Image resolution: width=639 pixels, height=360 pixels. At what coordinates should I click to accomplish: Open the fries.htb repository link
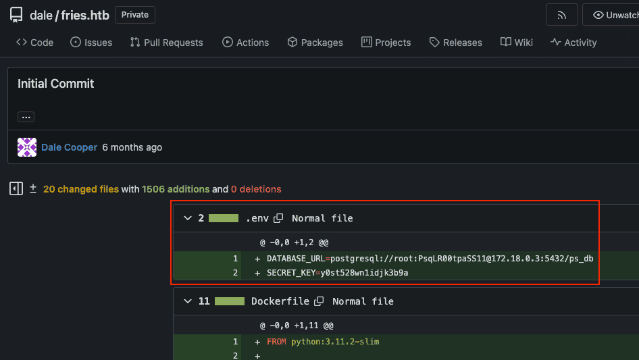(85, 15)
